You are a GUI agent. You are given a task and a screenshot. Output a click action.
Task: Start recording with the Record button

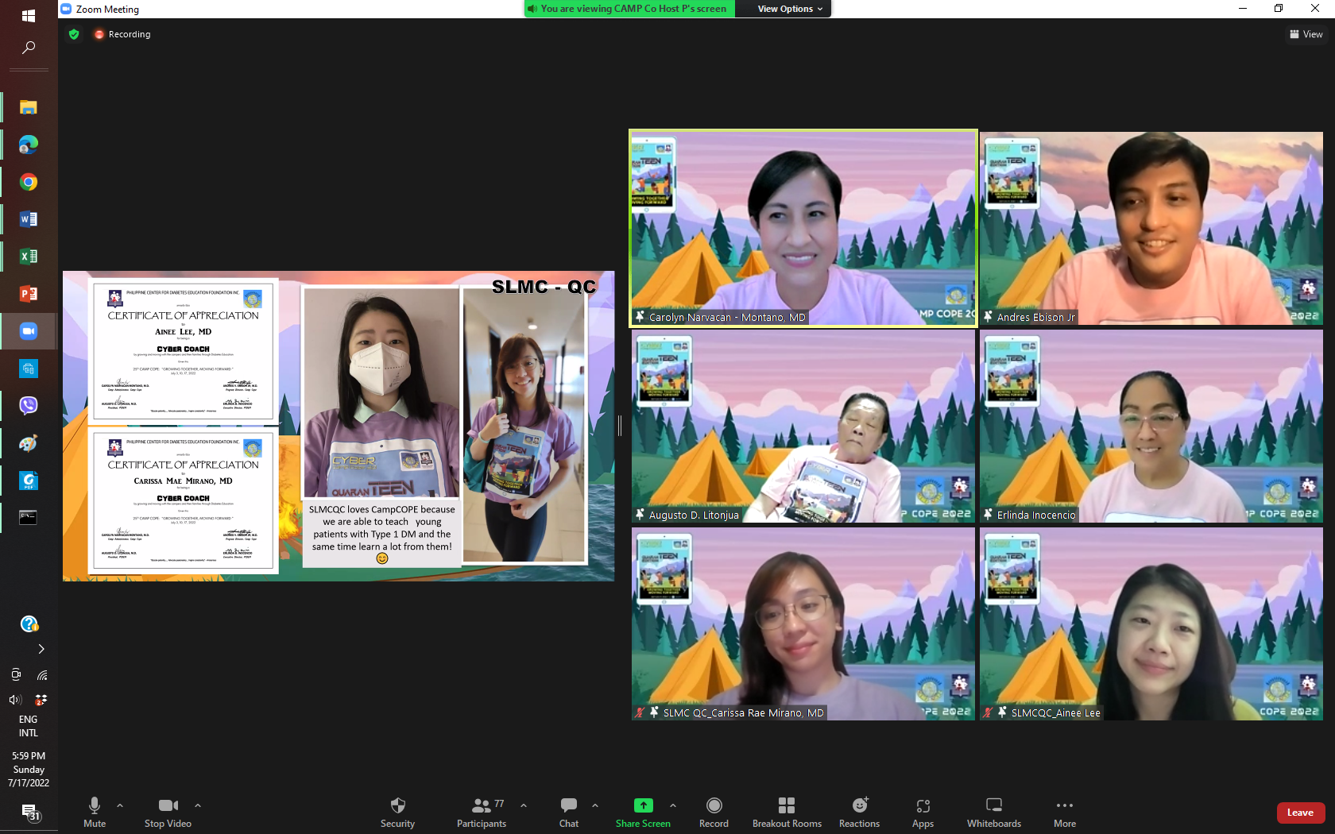(714, 811)
